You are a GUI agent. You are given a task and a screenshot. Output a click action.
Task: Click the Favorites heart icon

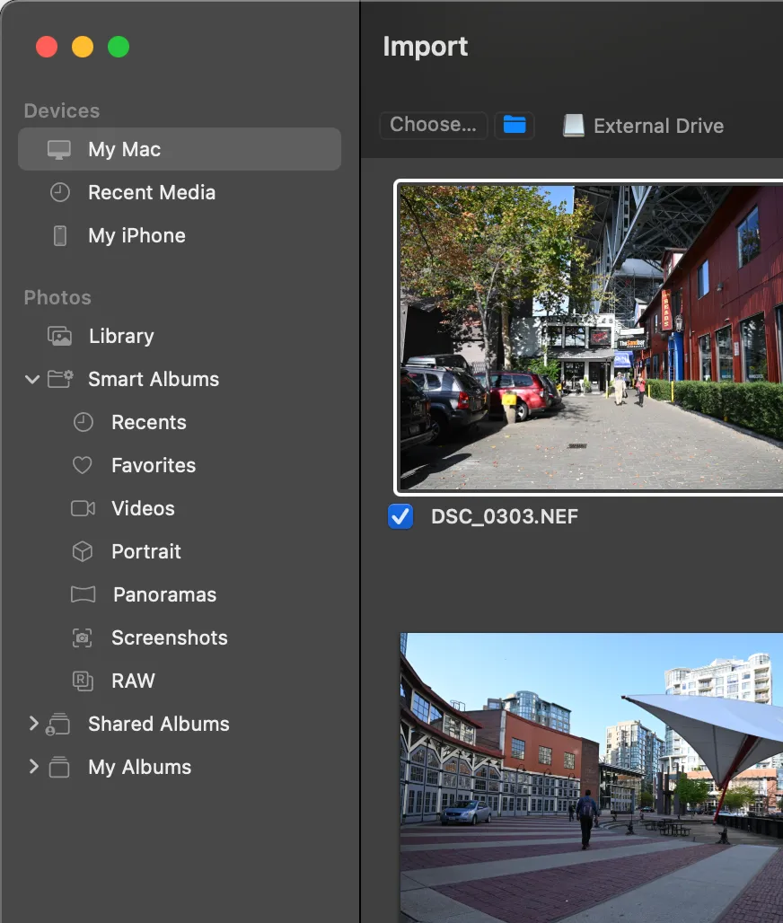[83, 465]
